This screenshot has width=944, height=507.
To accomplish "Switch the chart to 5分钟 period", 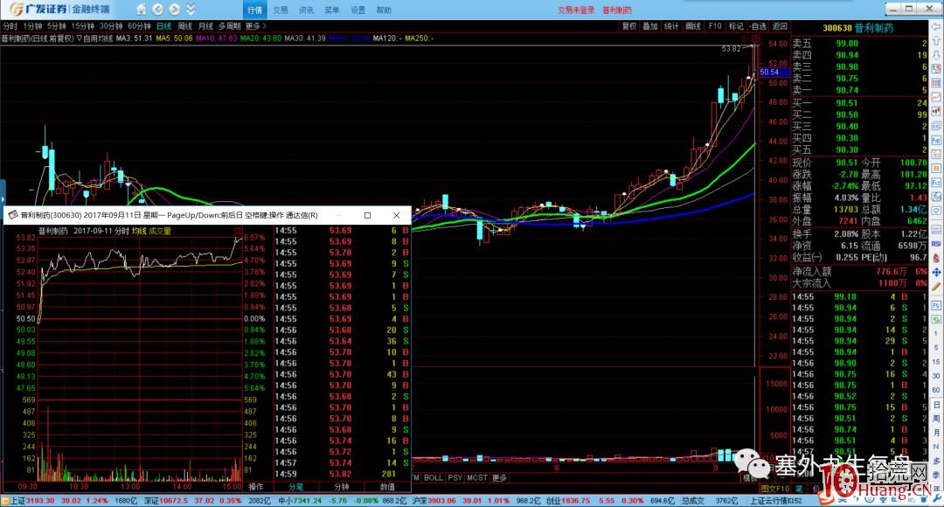I will (57, 26).
